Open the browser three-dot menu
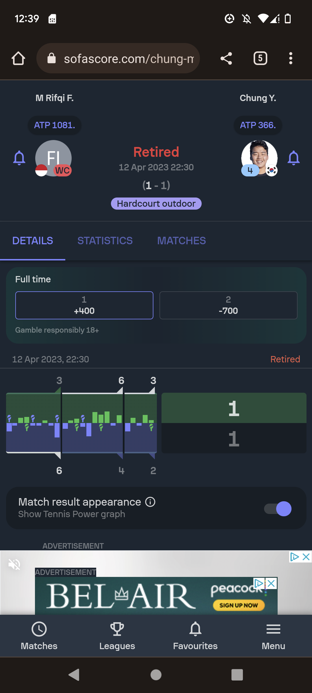 (x=291, y=58)
